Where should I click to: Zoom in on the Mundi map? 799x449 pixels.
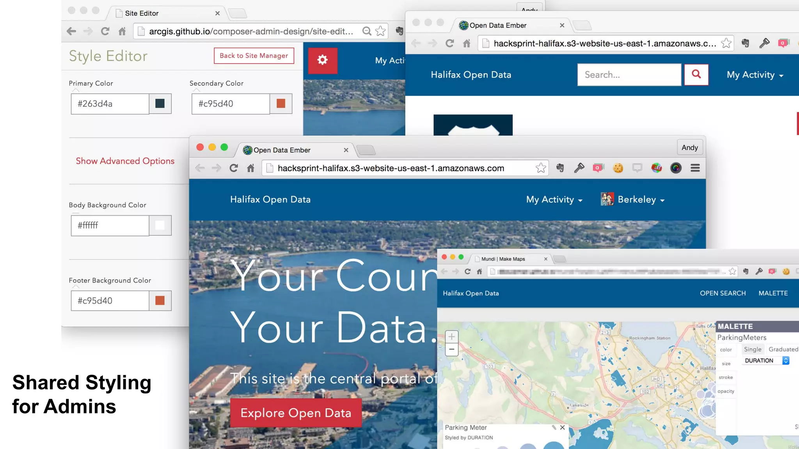click(x=451, y=337)
